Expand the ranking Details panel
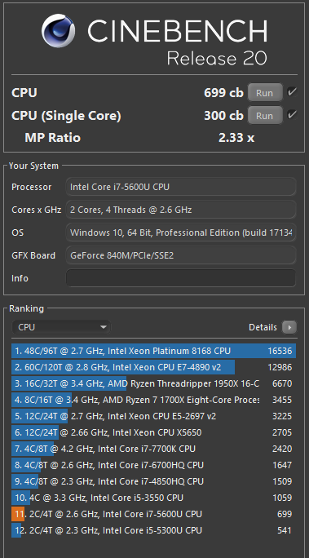The width and height of the screenshot is (309, 558). [272, 327]
